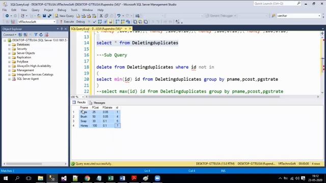Click the Windows Start button
Viewport: 326px width, 183px height.
coord(6,178)
